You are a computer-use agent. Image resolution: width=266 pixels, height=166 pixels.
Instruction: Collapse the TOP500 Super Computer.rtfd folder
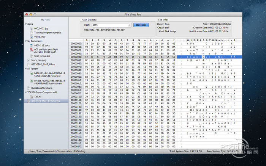coord(26,92)
